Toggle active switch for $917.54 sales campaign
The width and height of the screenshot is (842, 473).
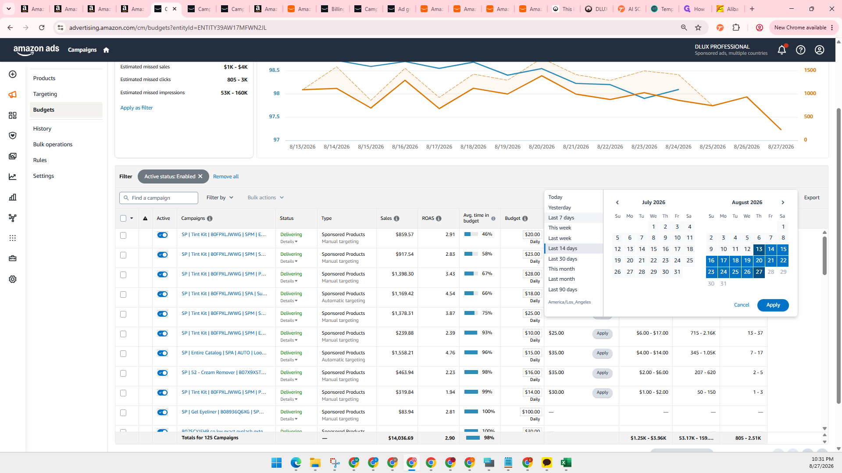(x=162, y=254)
